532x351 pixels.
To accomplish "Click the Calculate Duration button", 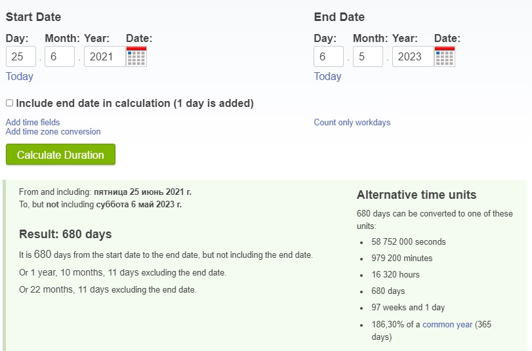I will click(x=61, y=154).
